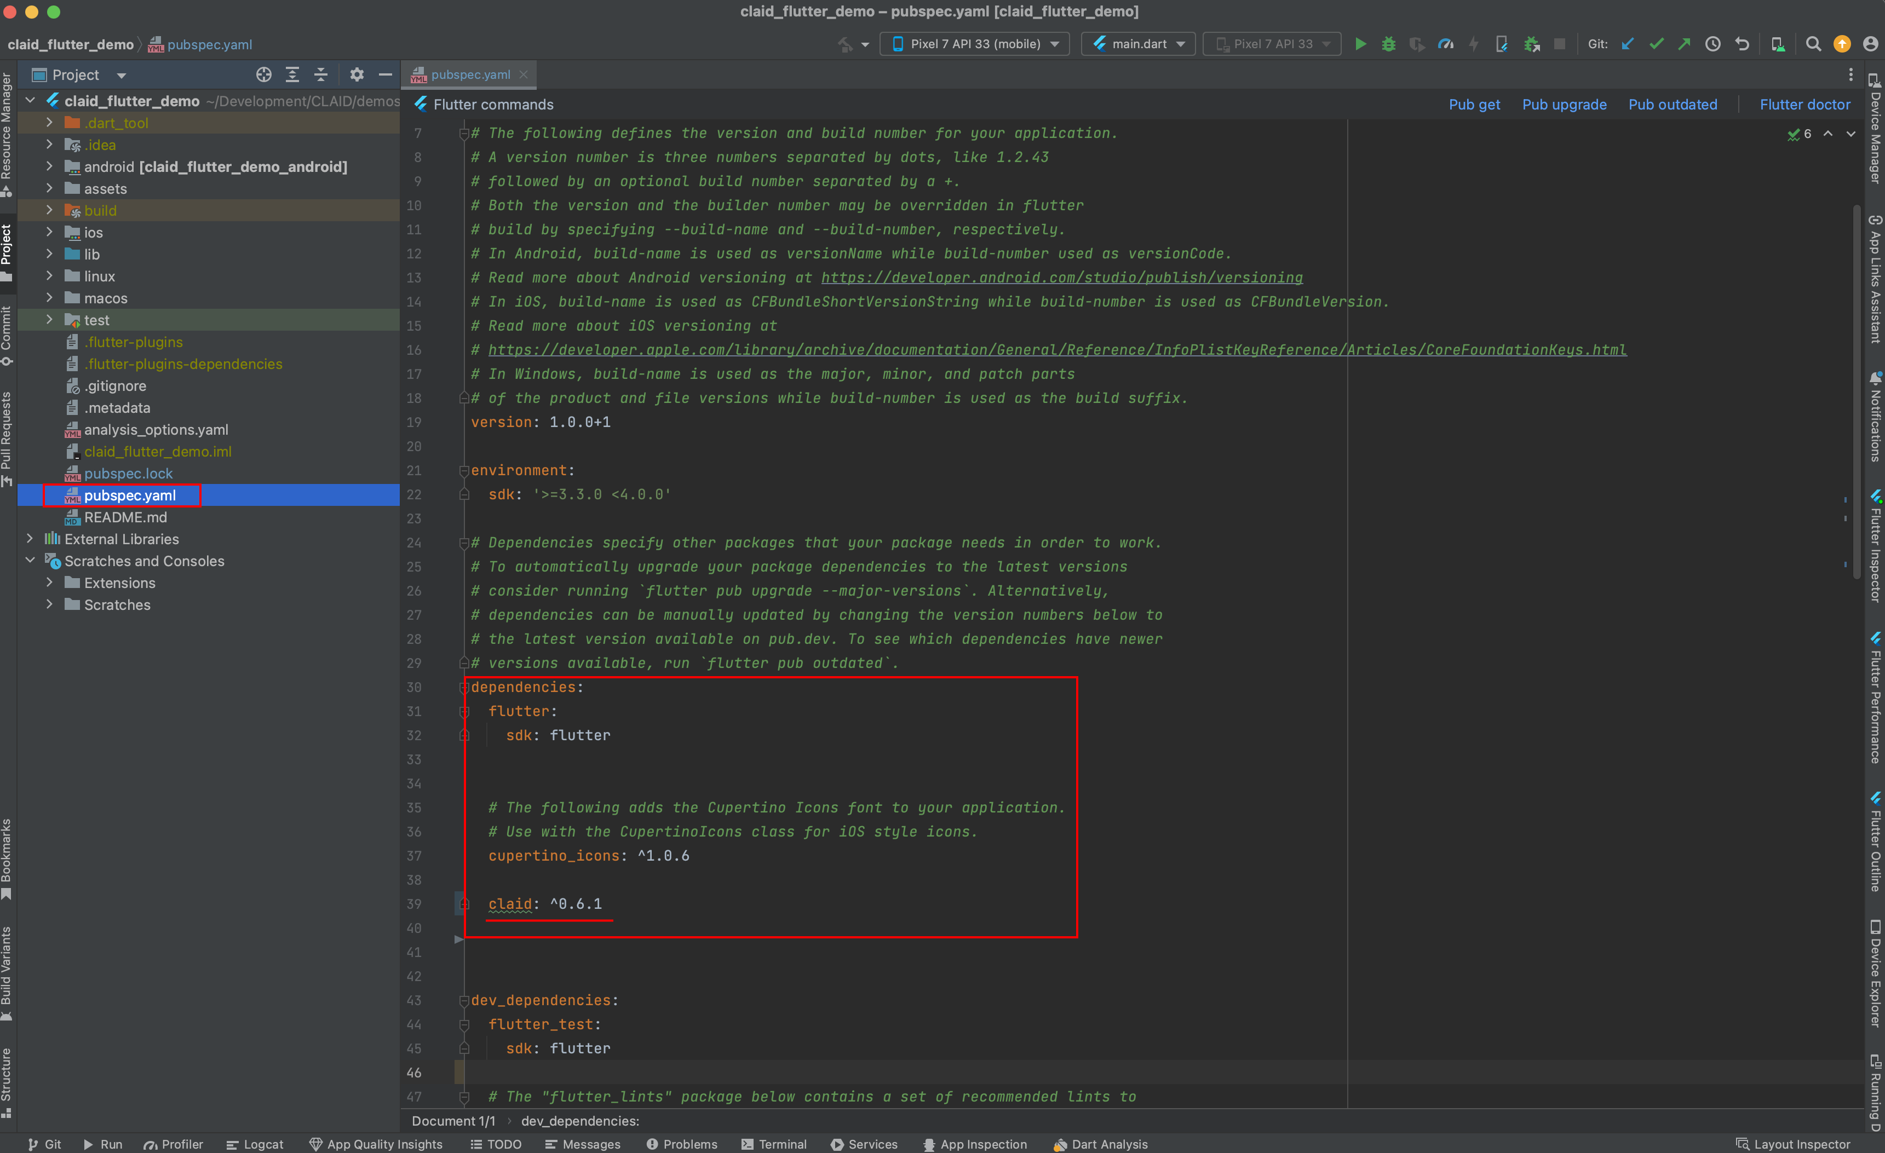This screenshot has width=1885, height=1153.
Task: Open Project panel settings gear
Action: pyautogui.click(x=357, y=74)
